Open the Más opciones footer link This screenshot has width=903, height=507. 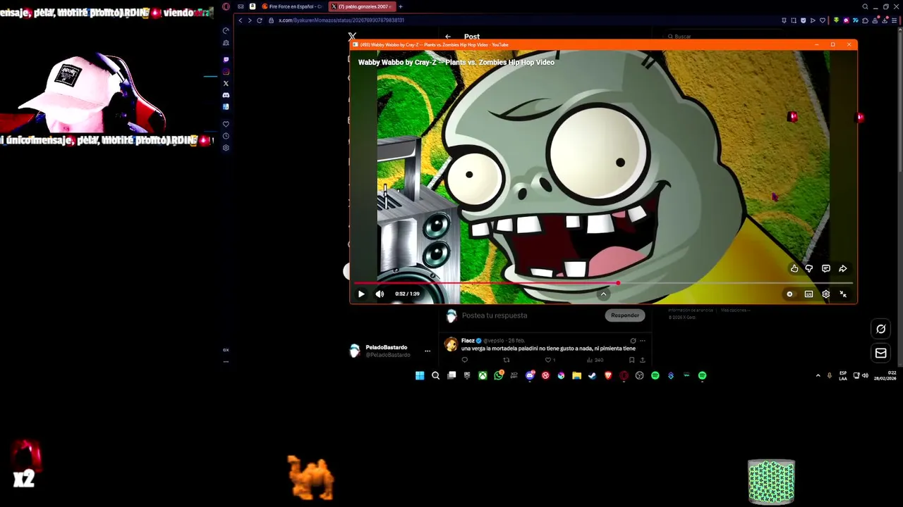tap(735, 310)
